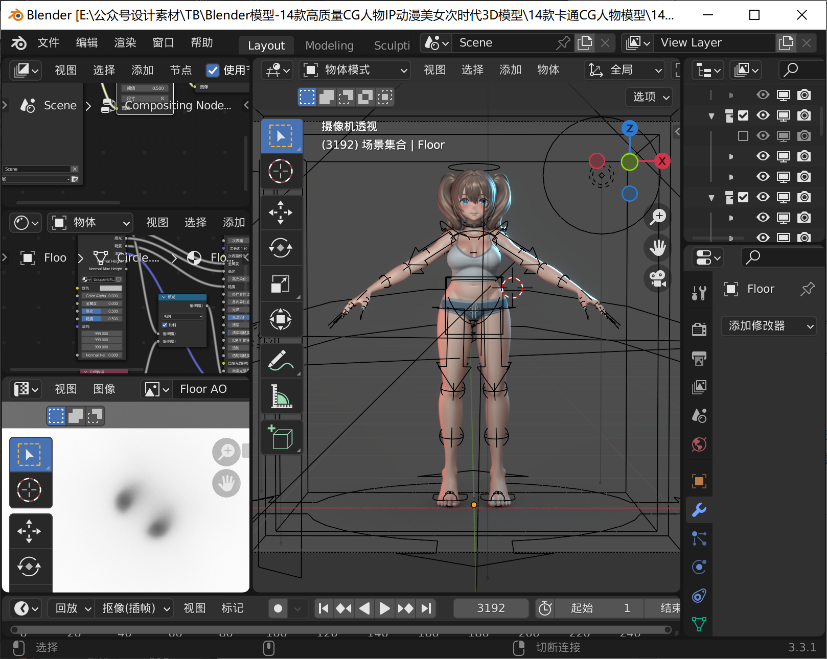Open the Modifiers wrench tab

pos(699,509)
